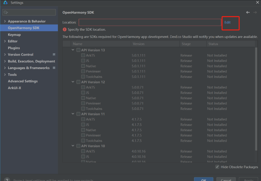Viewport: 261px width, 181px height.
Task: Check Previewer under API Version 13
Action: tap(83, 71)
